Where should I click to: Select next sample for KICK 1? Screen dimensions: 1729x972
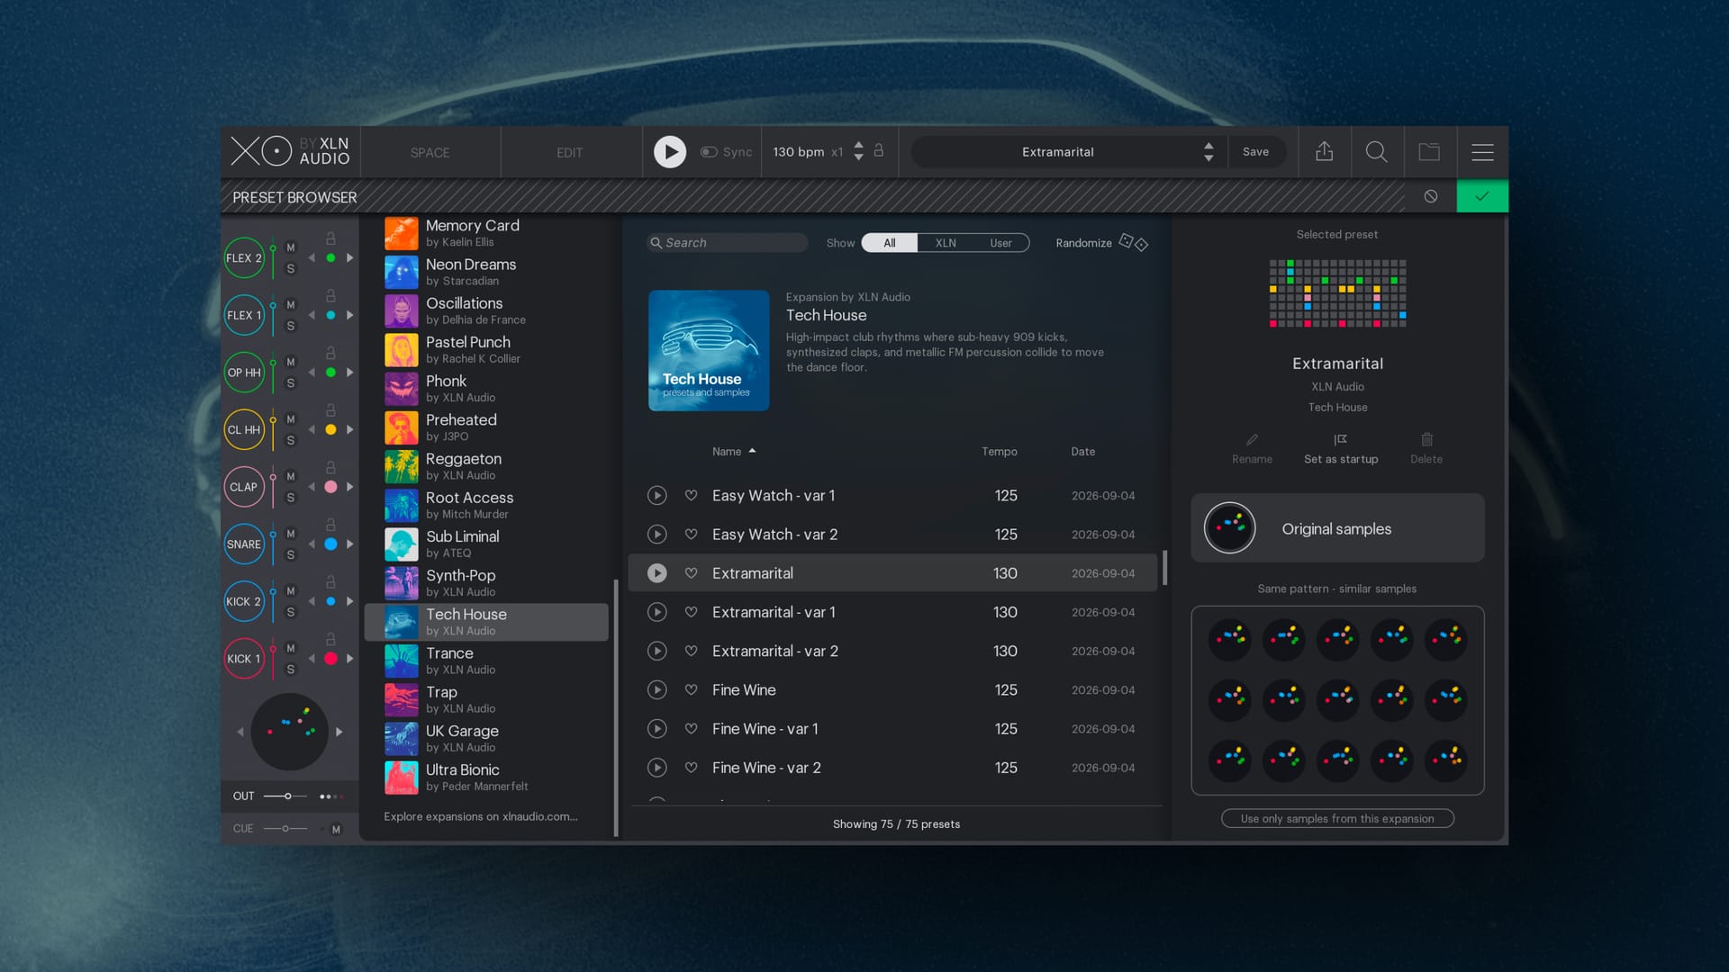pos(349,659)
